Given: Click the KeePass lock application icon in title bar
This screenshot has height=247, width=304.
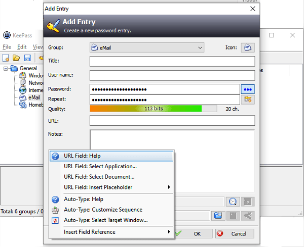Looking at the screenshot, I should (7, 35).
